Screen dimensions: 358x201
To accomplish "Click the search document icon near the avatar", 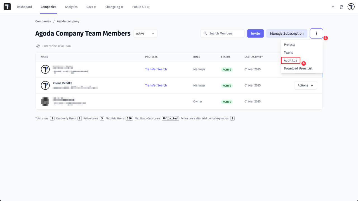I will point(341,7).
